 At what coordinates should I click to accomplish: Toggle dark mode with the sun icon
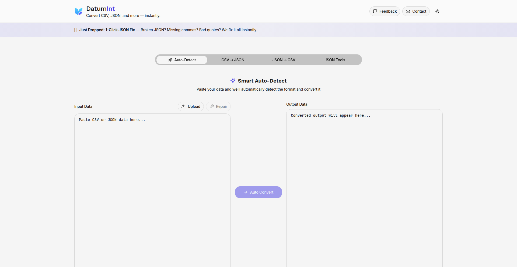(x=437, y=11)
